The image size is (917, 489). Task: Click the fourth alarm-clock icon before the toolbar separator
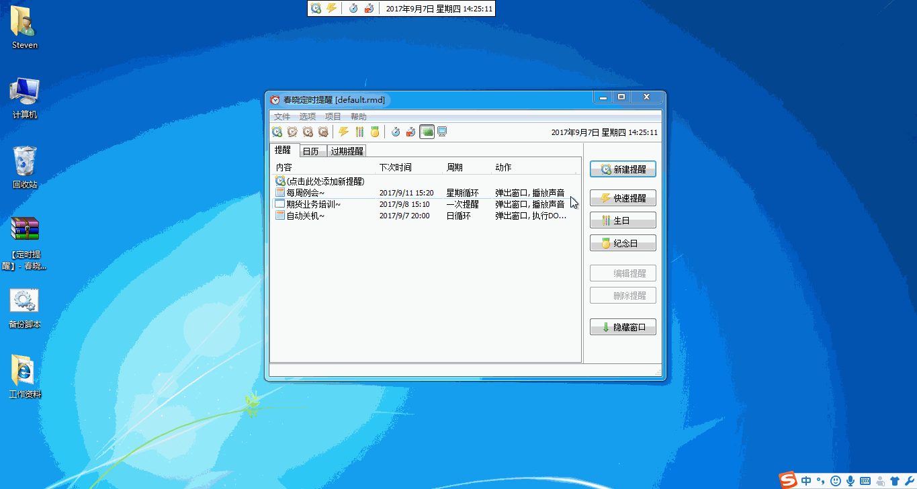[x=323, y=132]
